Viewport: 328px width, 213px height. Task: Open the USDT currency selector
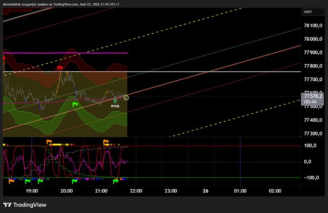click(313, 12)
